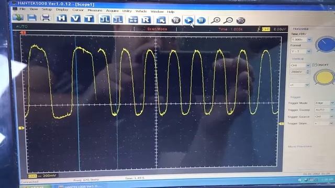Click the 200mV volts/div stepper arrows
Screen dimensions: 335x188
(308, 72)
